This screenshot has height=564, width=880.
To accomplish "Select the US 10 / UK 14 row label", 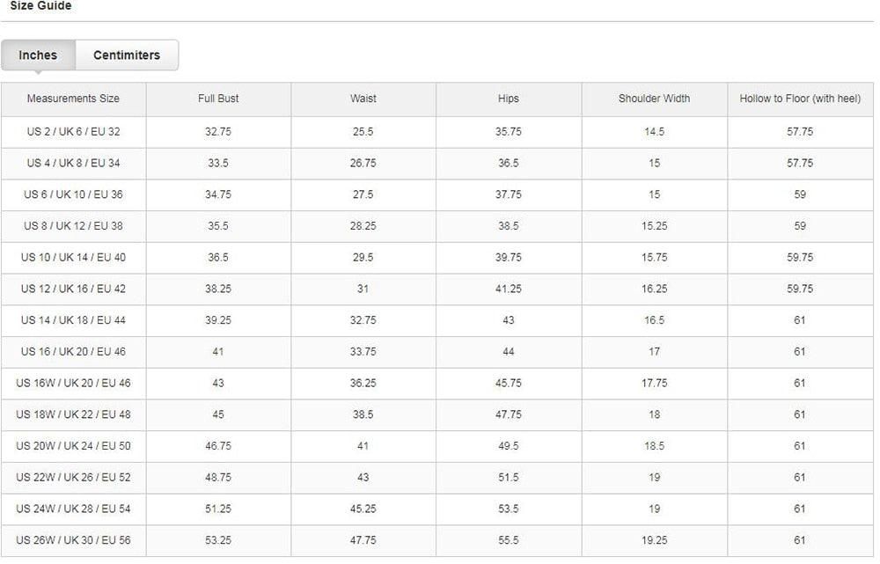I will pos(73,258).
